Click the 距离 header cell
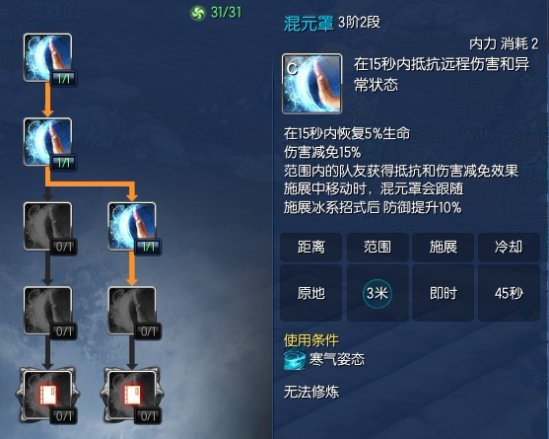 tap(310, 247)
